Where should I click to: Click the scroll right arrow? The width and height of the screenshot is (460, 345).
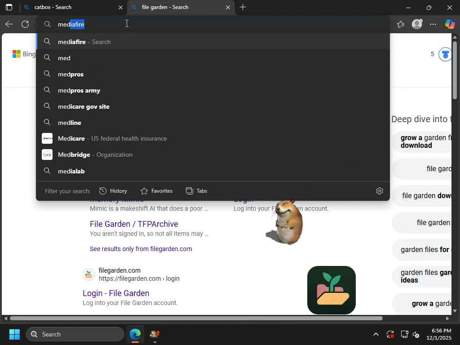click(x=447, y=318)
